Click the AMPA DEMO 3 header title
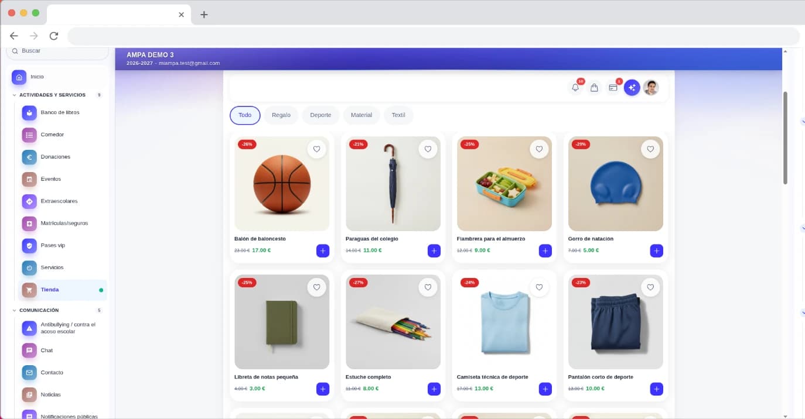Image resolution: width=805 pixels, height=419 pixels. pyautogui.click(x=150, y=55)
